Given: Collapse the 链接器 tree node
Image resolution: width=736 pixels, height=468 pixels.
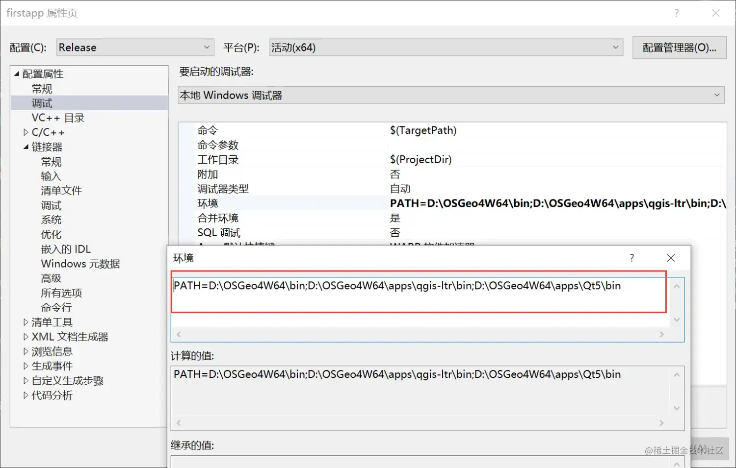Looking at the screenshot, I should click(x=26, y=147).
